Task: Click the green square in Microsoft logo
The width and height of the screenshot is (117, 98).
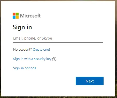Action: 17,14
